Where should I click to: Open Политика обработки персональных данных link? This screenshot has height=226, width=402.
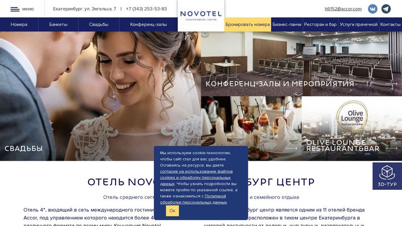tap(193, 199)
